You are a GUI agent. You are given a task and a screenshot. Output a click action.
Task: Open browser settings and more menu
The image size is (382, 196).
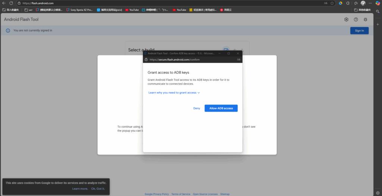tap(370, 3)
